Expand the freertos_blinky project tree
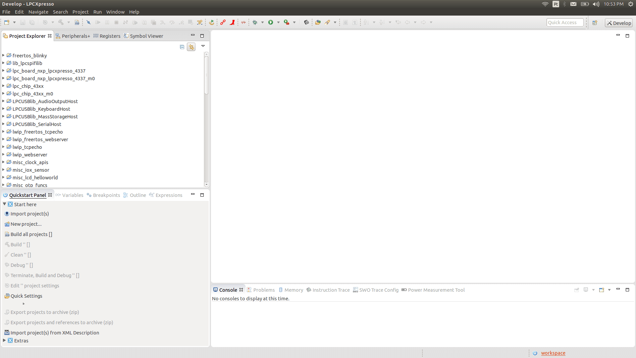The image size is (636, 358). (3, 55)
